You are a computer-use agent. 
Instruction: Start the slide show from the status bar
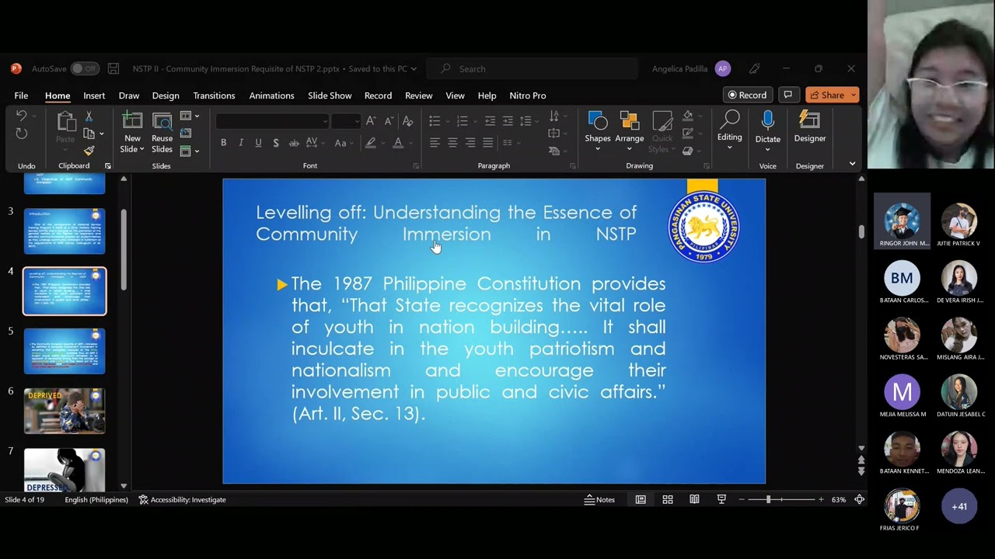coord(721,500)
